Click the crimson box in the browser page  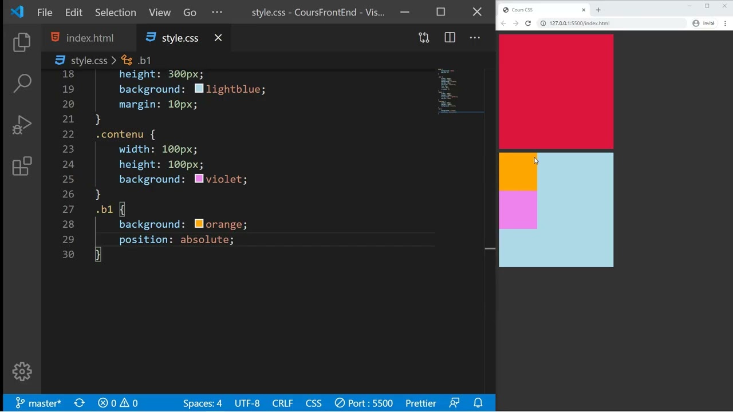[556, 92]
